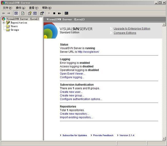Click the Users folder icon
167x146 pixels.
click(8, 26)
